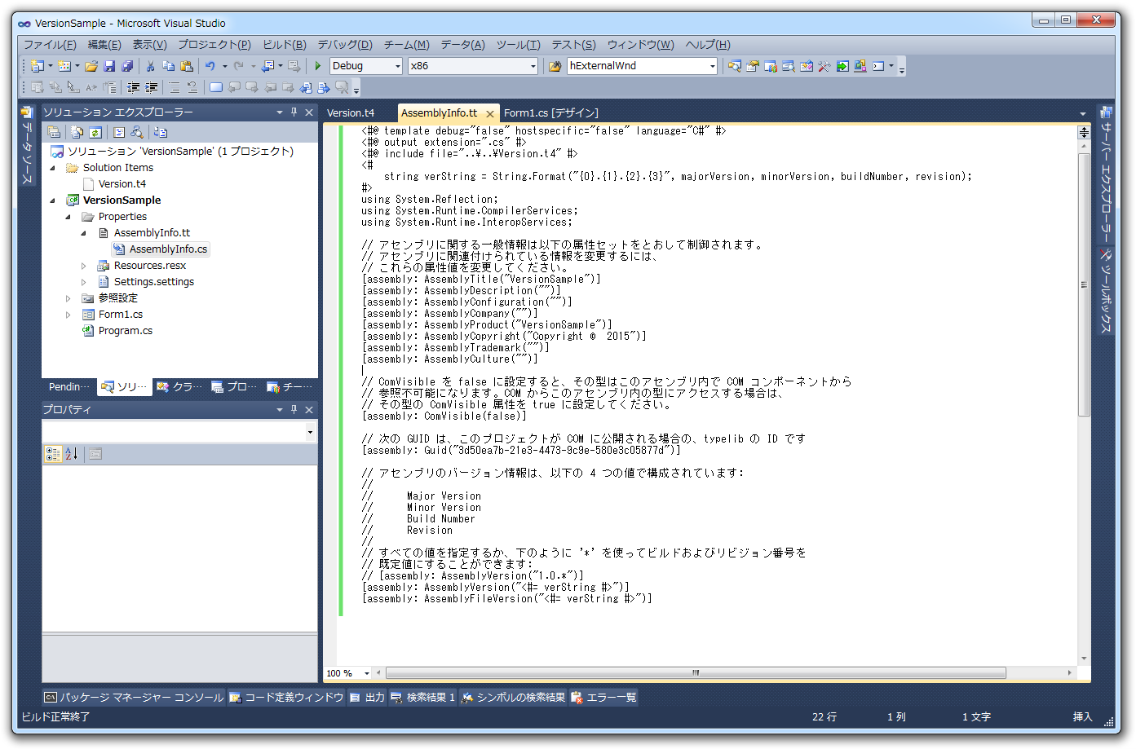Viewport: 1136px width, 749px height.
Task: Click the Paste clipboard icon
Action: [x=187, y=66]
